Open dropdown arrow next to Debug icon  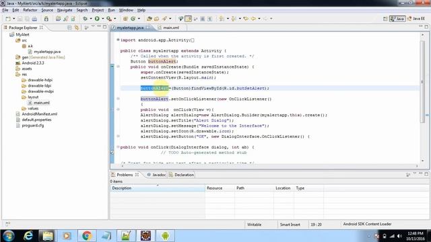[91, 19]
